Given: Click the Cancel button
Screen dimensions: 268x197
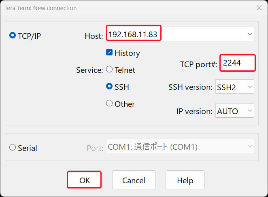Looking at the screenshot, I should pyautogui.click(x=134, y=180).
